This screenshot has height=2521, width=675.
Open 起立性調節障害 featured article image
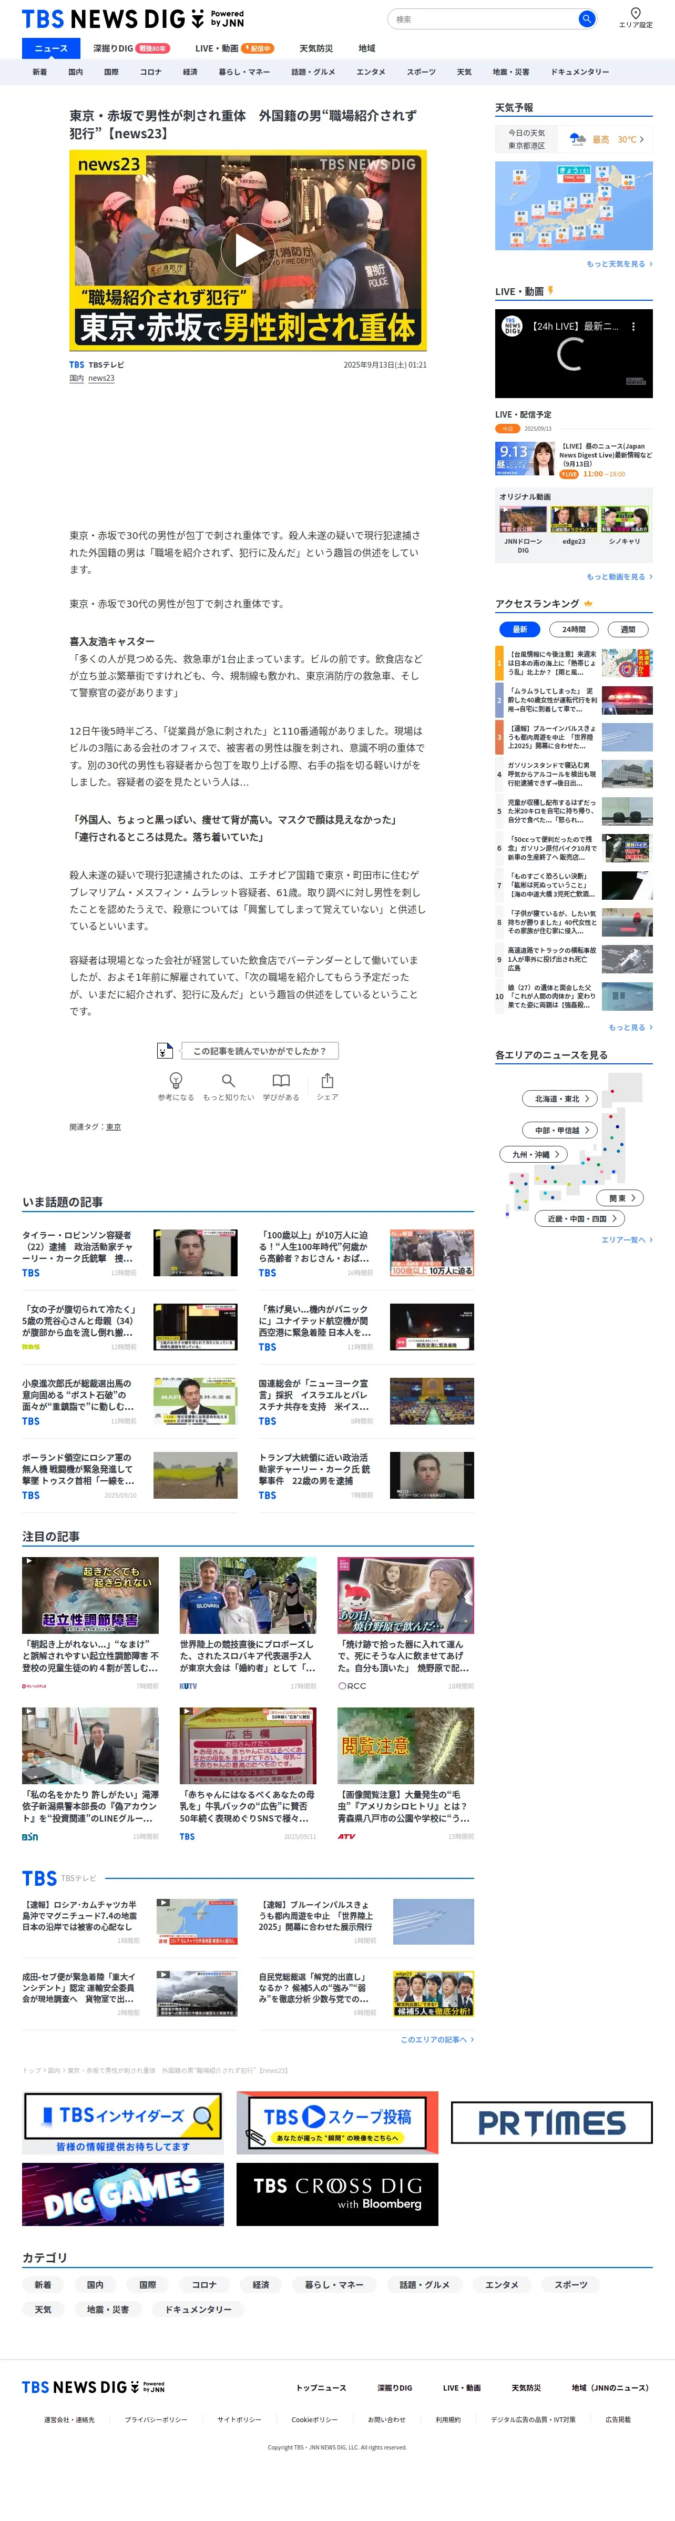[x=90, y=1595]
